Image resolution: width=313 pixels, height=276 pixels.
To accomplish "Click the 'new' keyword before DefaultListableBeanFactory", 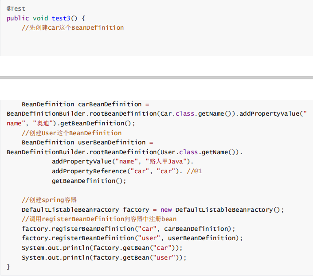I will pyautogui.click(x=166, y=210).
